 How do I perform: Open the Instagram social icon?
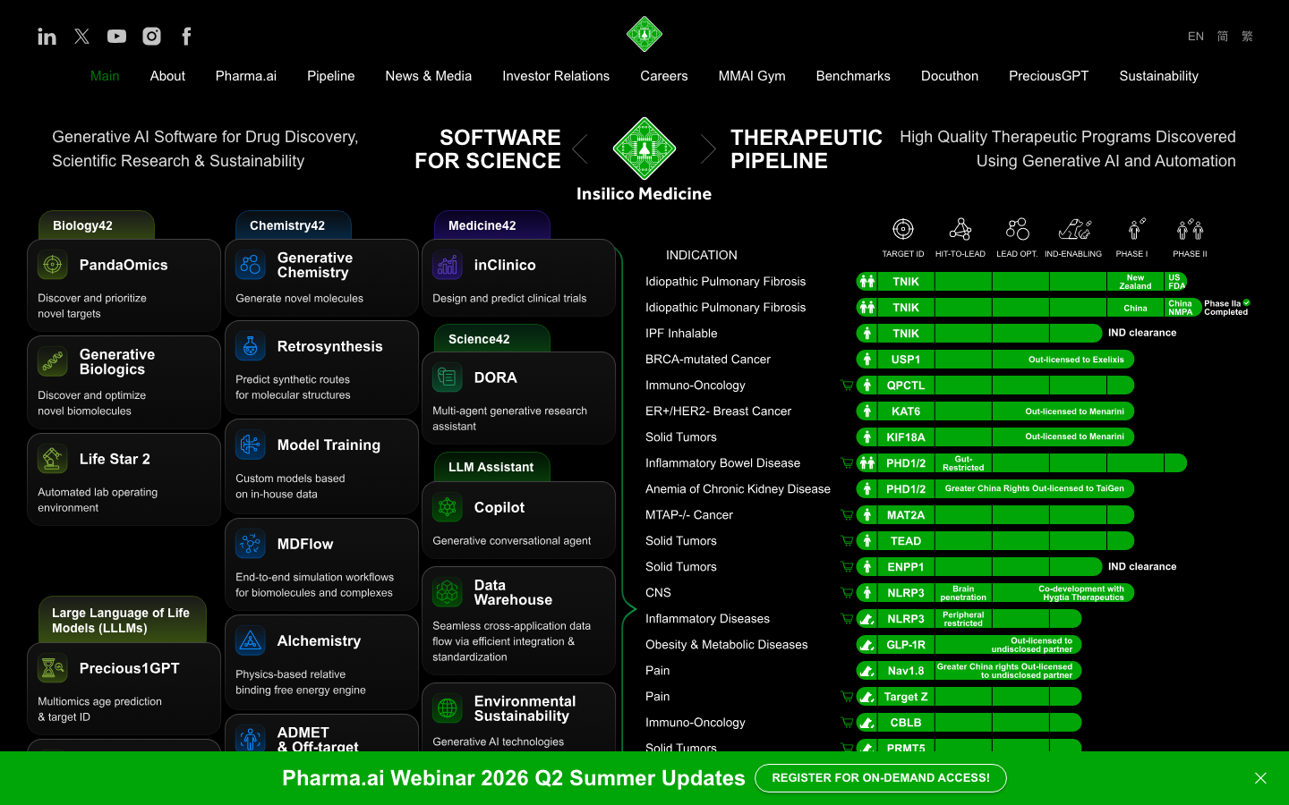152,36
